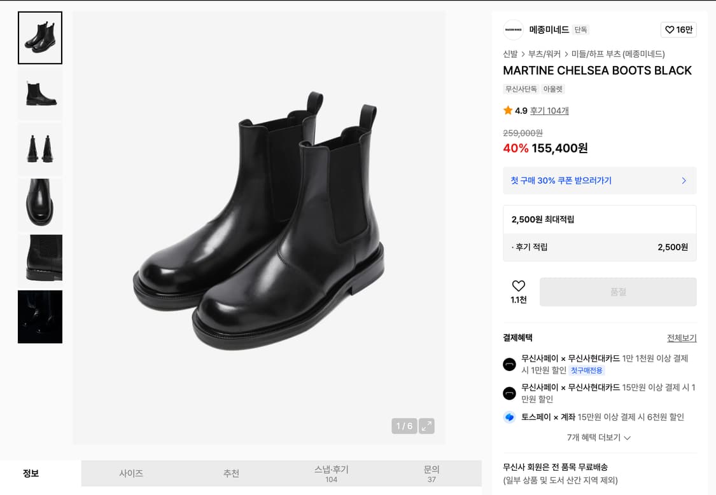Open the 스냅·후기 104 tab
The image size is (716, 495).
331,473
